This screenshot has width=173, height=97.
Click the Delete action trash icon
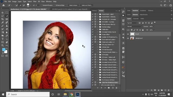pyautogui.click(x=117, y=88)
